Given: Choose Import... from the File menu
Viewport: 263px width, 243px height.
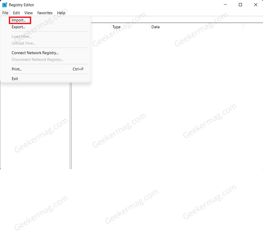Looking at the screenshot, I should [x=46, y=20].
